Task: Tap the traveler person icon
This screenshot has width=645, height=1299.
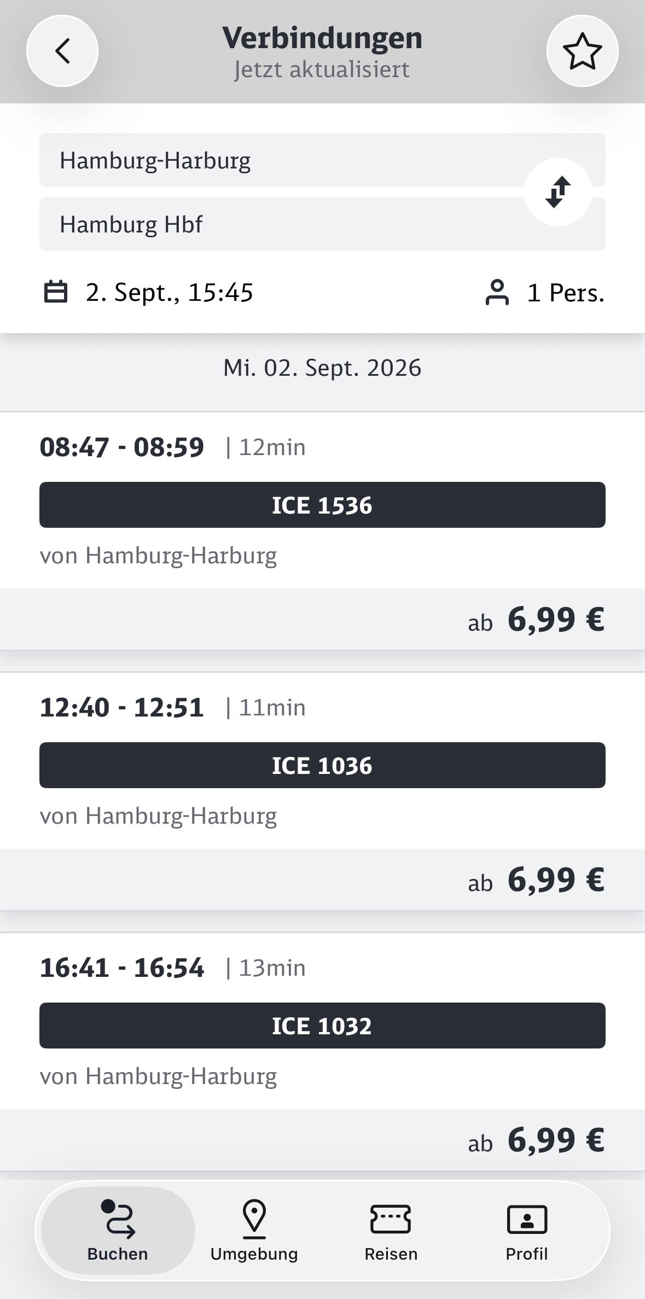Action: click(x=497, y=292)
